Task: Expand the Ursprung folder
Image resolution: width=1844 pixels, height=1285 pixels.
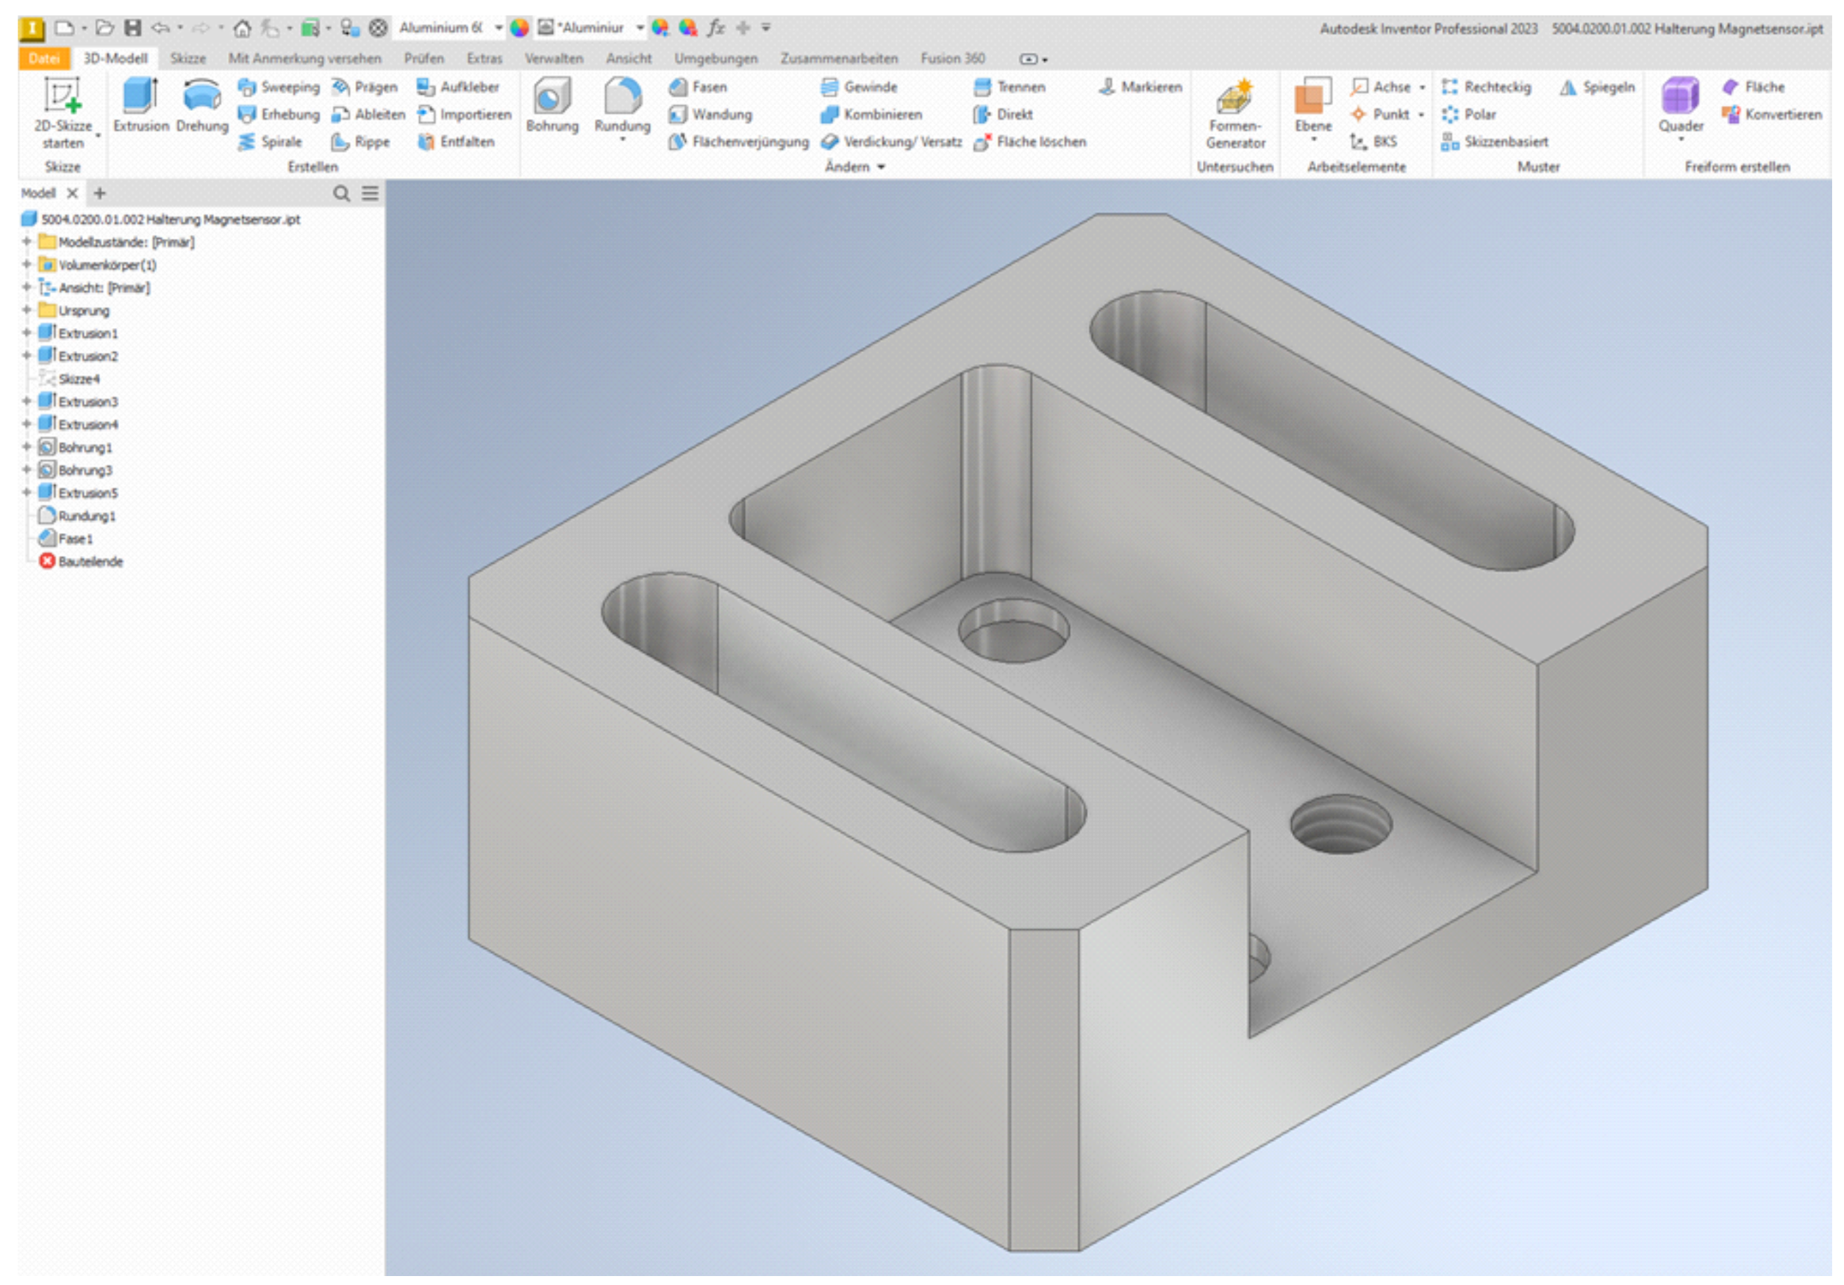Action: (26, 310)
